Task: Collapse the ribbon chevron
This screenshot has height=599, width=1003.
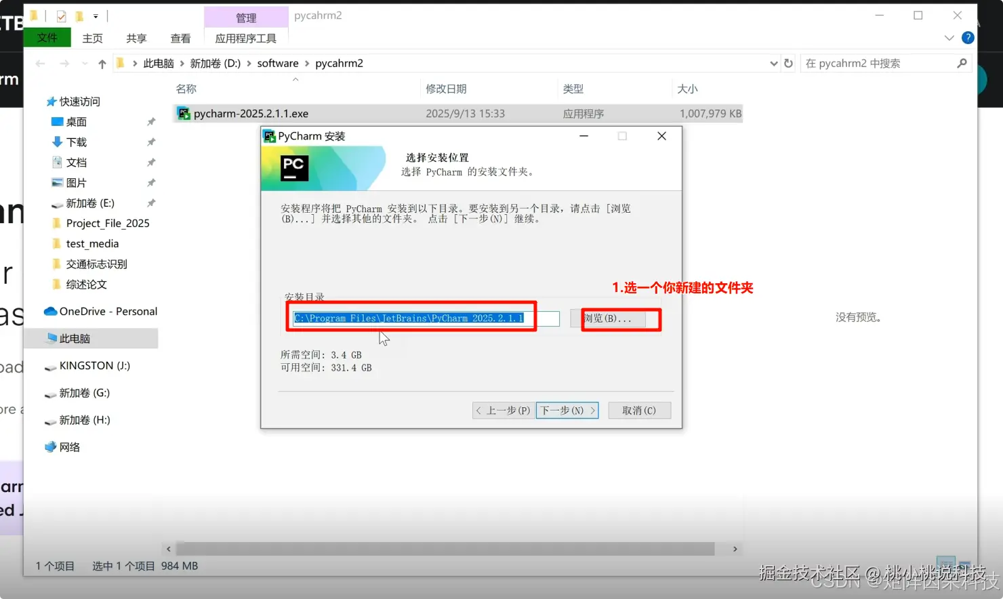Action: coord(949,38)
